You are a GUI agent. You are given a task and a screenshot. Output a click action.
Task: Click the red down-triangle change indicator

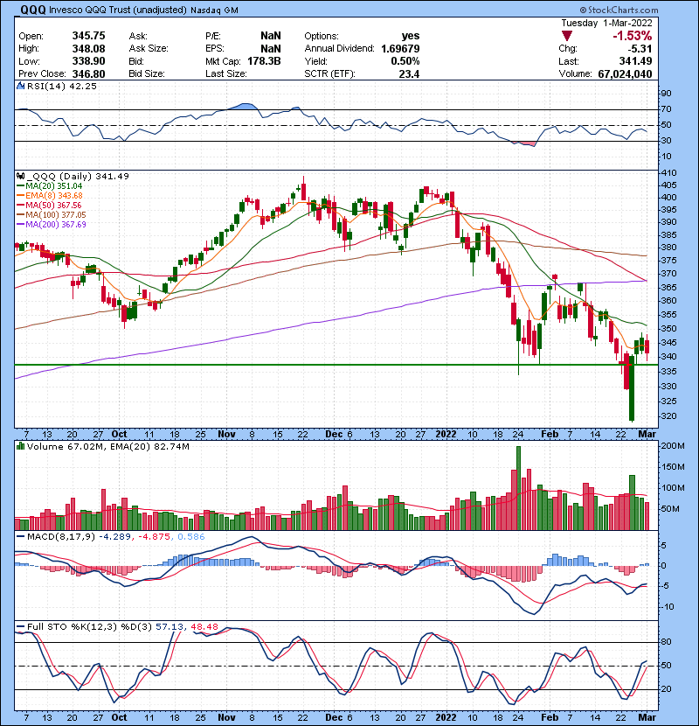567,36
